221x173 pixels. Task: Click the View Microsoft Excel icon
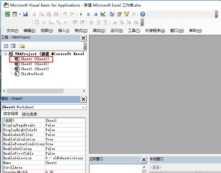point(8,14)
